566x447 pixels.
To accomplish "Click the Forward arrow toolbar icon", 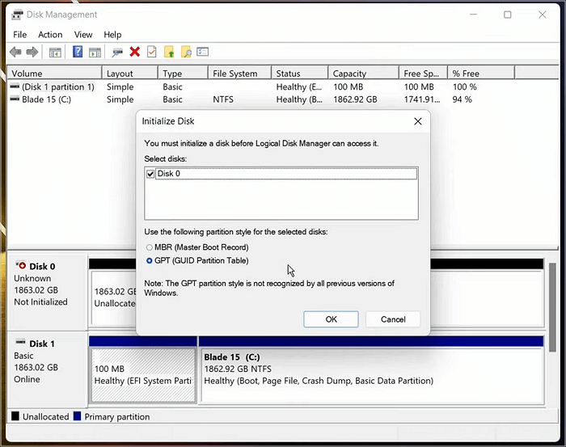I will (32, 53).
